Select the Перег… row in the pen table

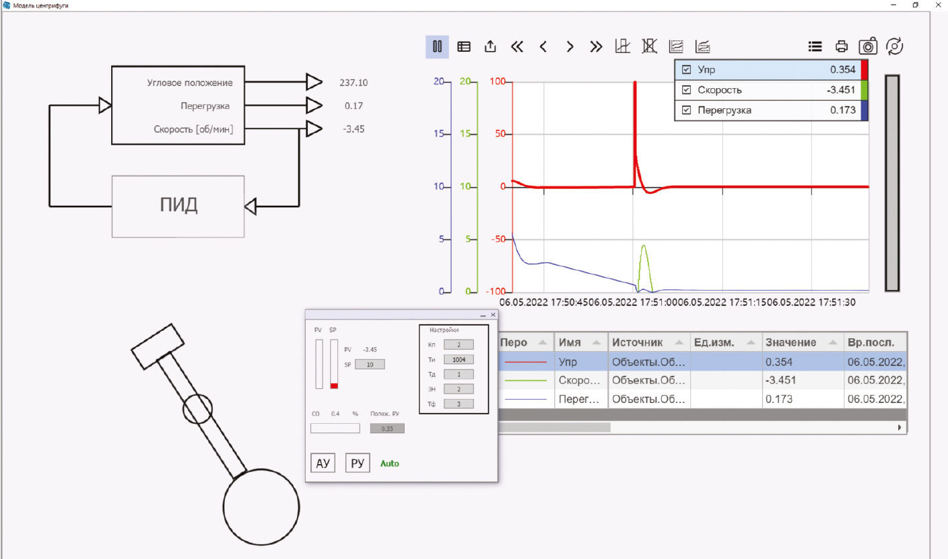coord(702,399)
